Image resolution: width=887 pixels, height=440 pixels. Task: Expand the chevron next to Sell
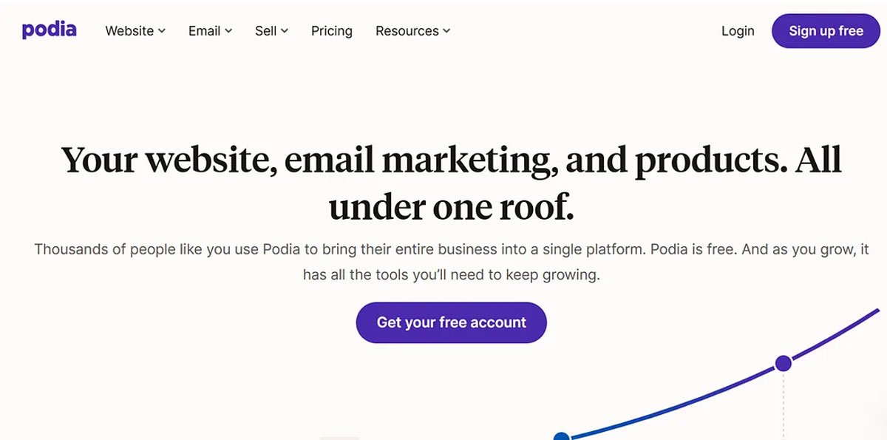click(x=285, y=31)
